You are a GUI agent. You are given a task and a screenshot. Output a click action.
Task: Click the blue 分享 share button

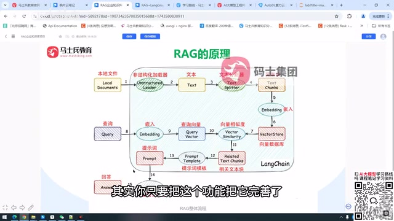pos(369,36)
